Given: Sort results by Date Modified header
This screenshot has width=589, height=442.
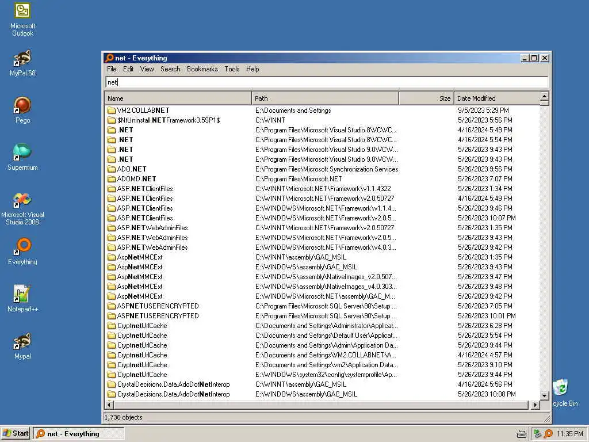Looking at the screenshot, I should pos(497,98).
